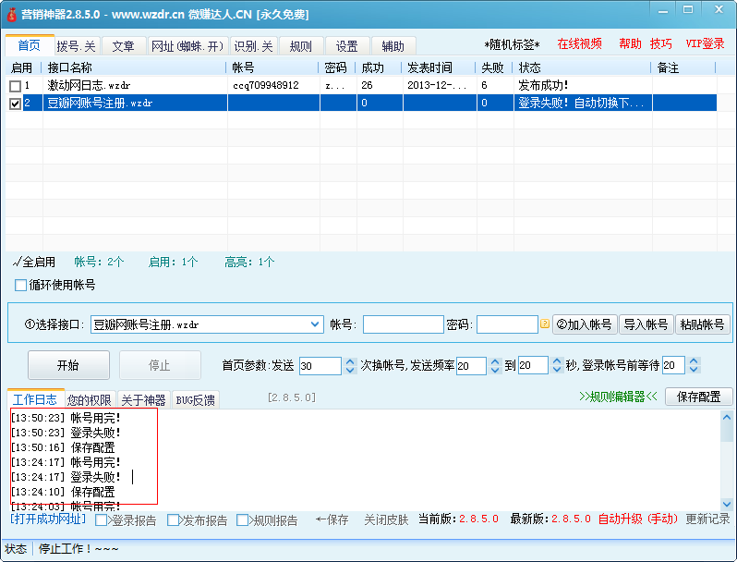Click the 保存配置 button
The width and height of the screenshot is (737, 562).
point(699,397)
